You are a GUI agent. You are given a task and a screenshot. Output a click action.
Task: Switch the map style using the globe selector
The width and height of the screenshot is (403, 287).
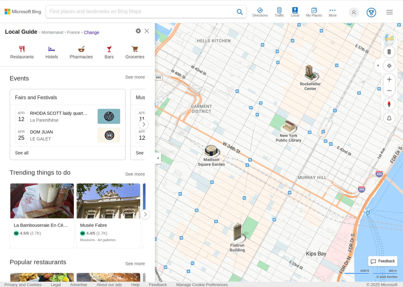click(x=389, y=38)
